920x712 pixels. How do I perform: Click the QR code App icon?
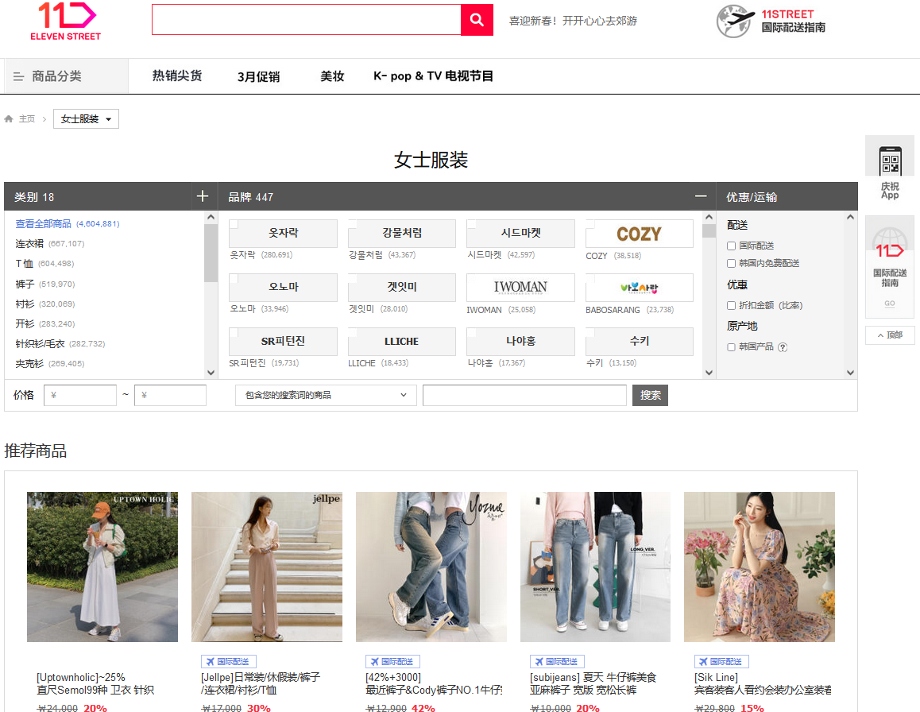pos(890,163)
